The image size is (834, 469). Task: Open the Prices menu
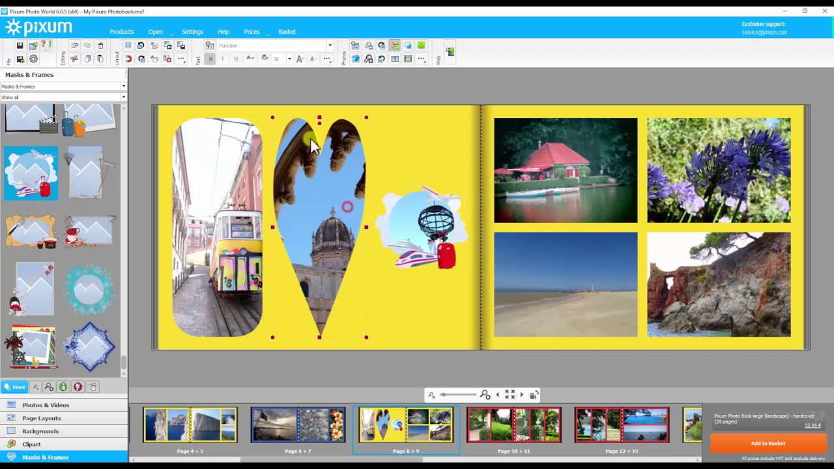pyautogui.click(x=252, y=32)
